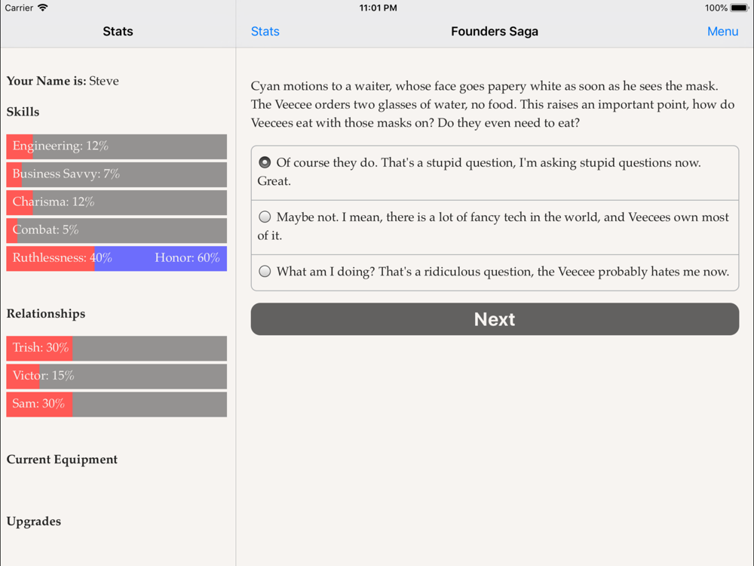This screenshot has height=566, width=754.
Task: Click the Combat 5% skill bar
Action: (x=116, y=230)
